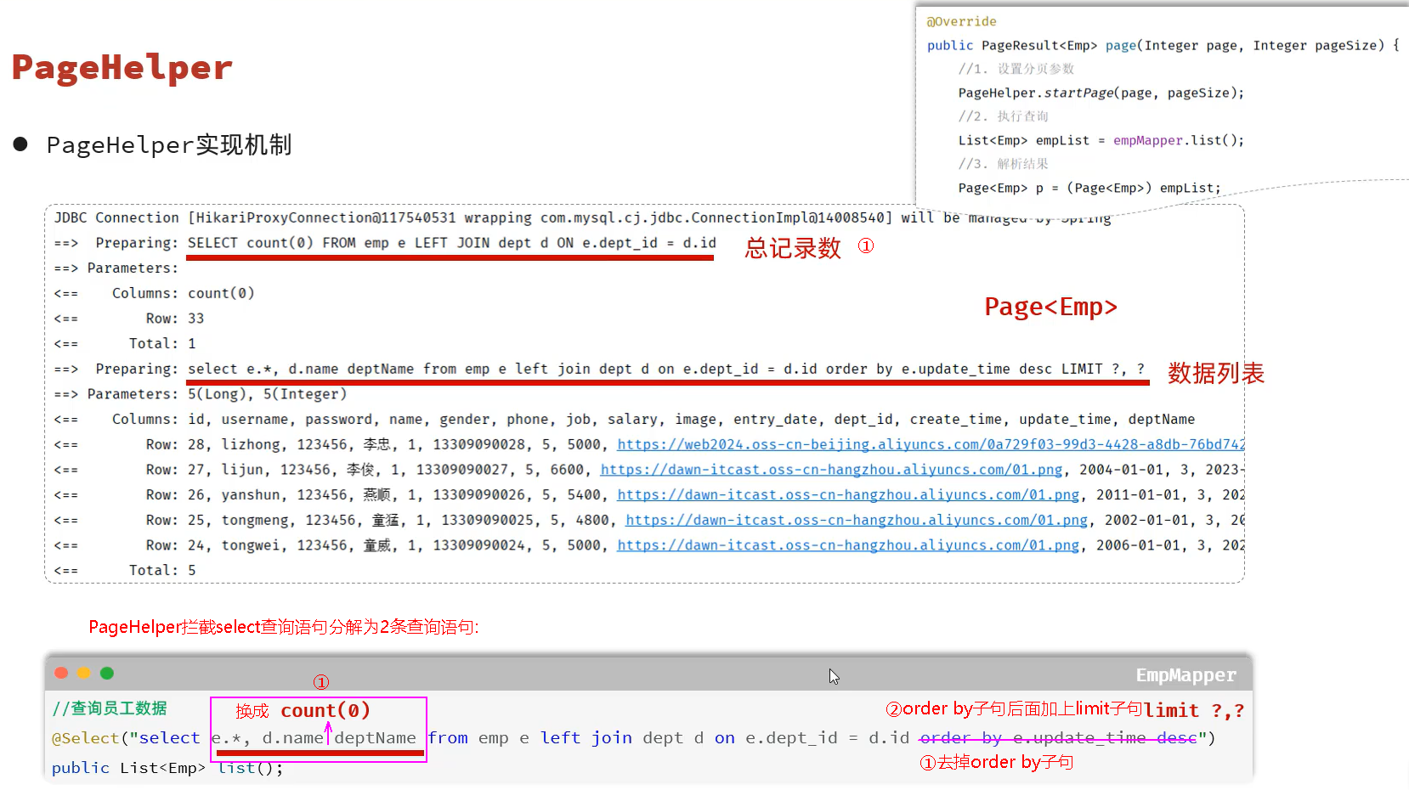Screen dimensions: 1409x790
Task: Click the struck-through order by clause
Action: [x=1058, y=738]
